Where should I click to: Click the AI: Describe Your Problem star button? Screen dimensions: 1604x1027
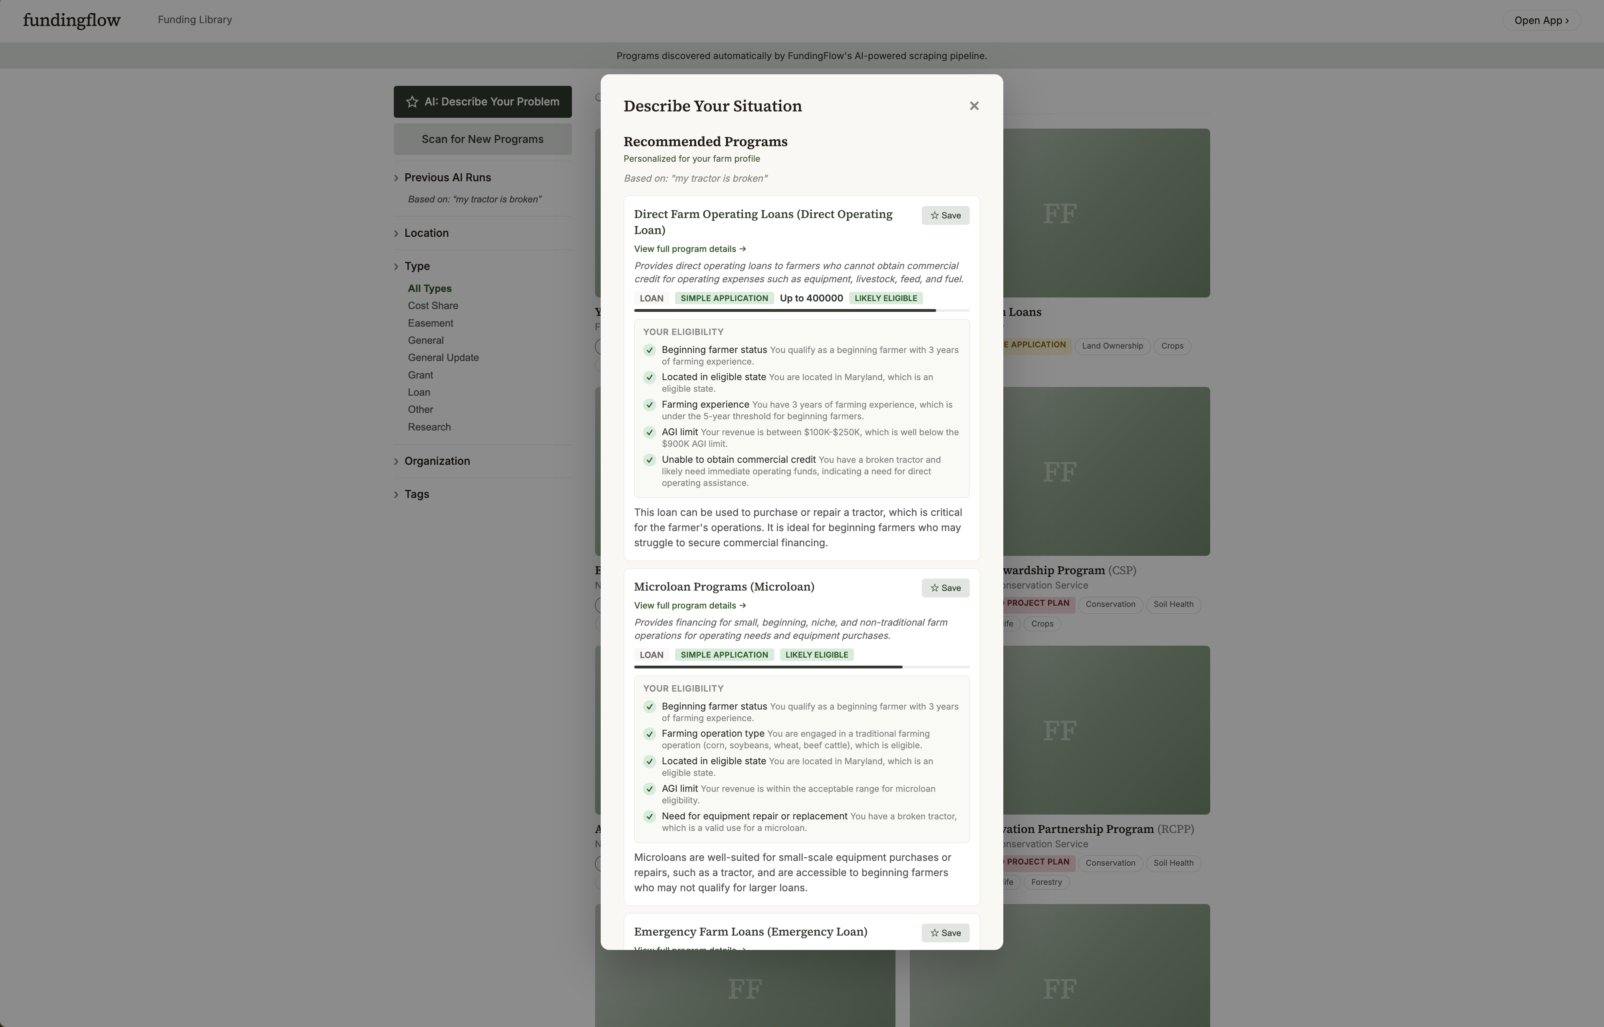tap(482, 102)
